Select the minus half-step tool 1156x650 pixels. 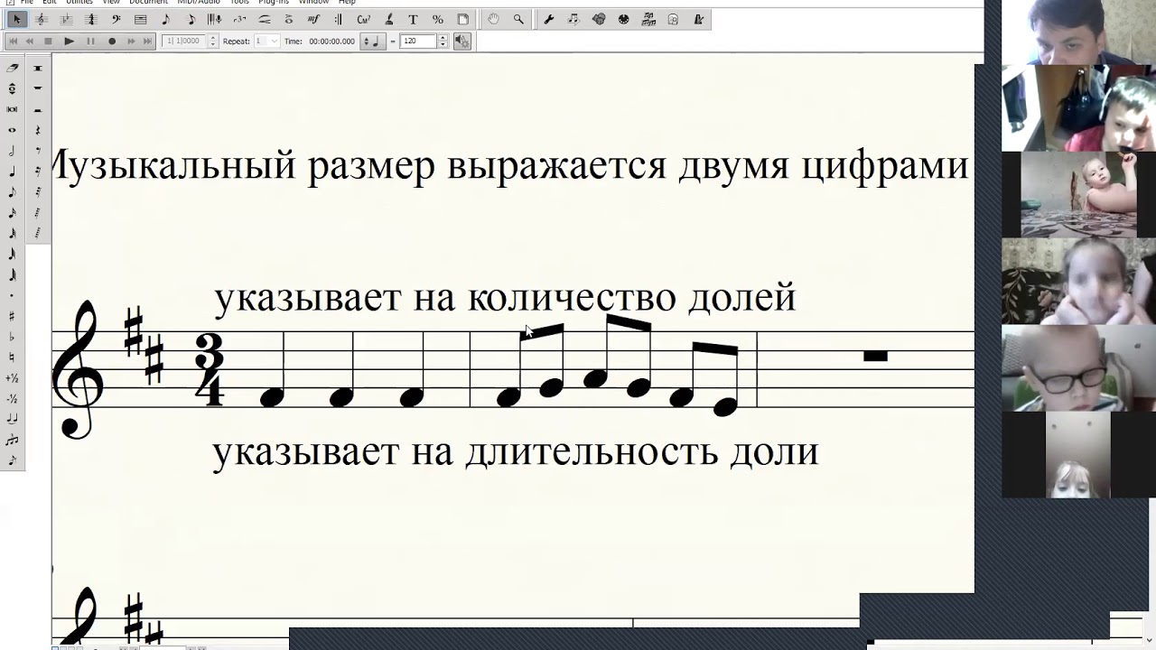tap(13, 398)
